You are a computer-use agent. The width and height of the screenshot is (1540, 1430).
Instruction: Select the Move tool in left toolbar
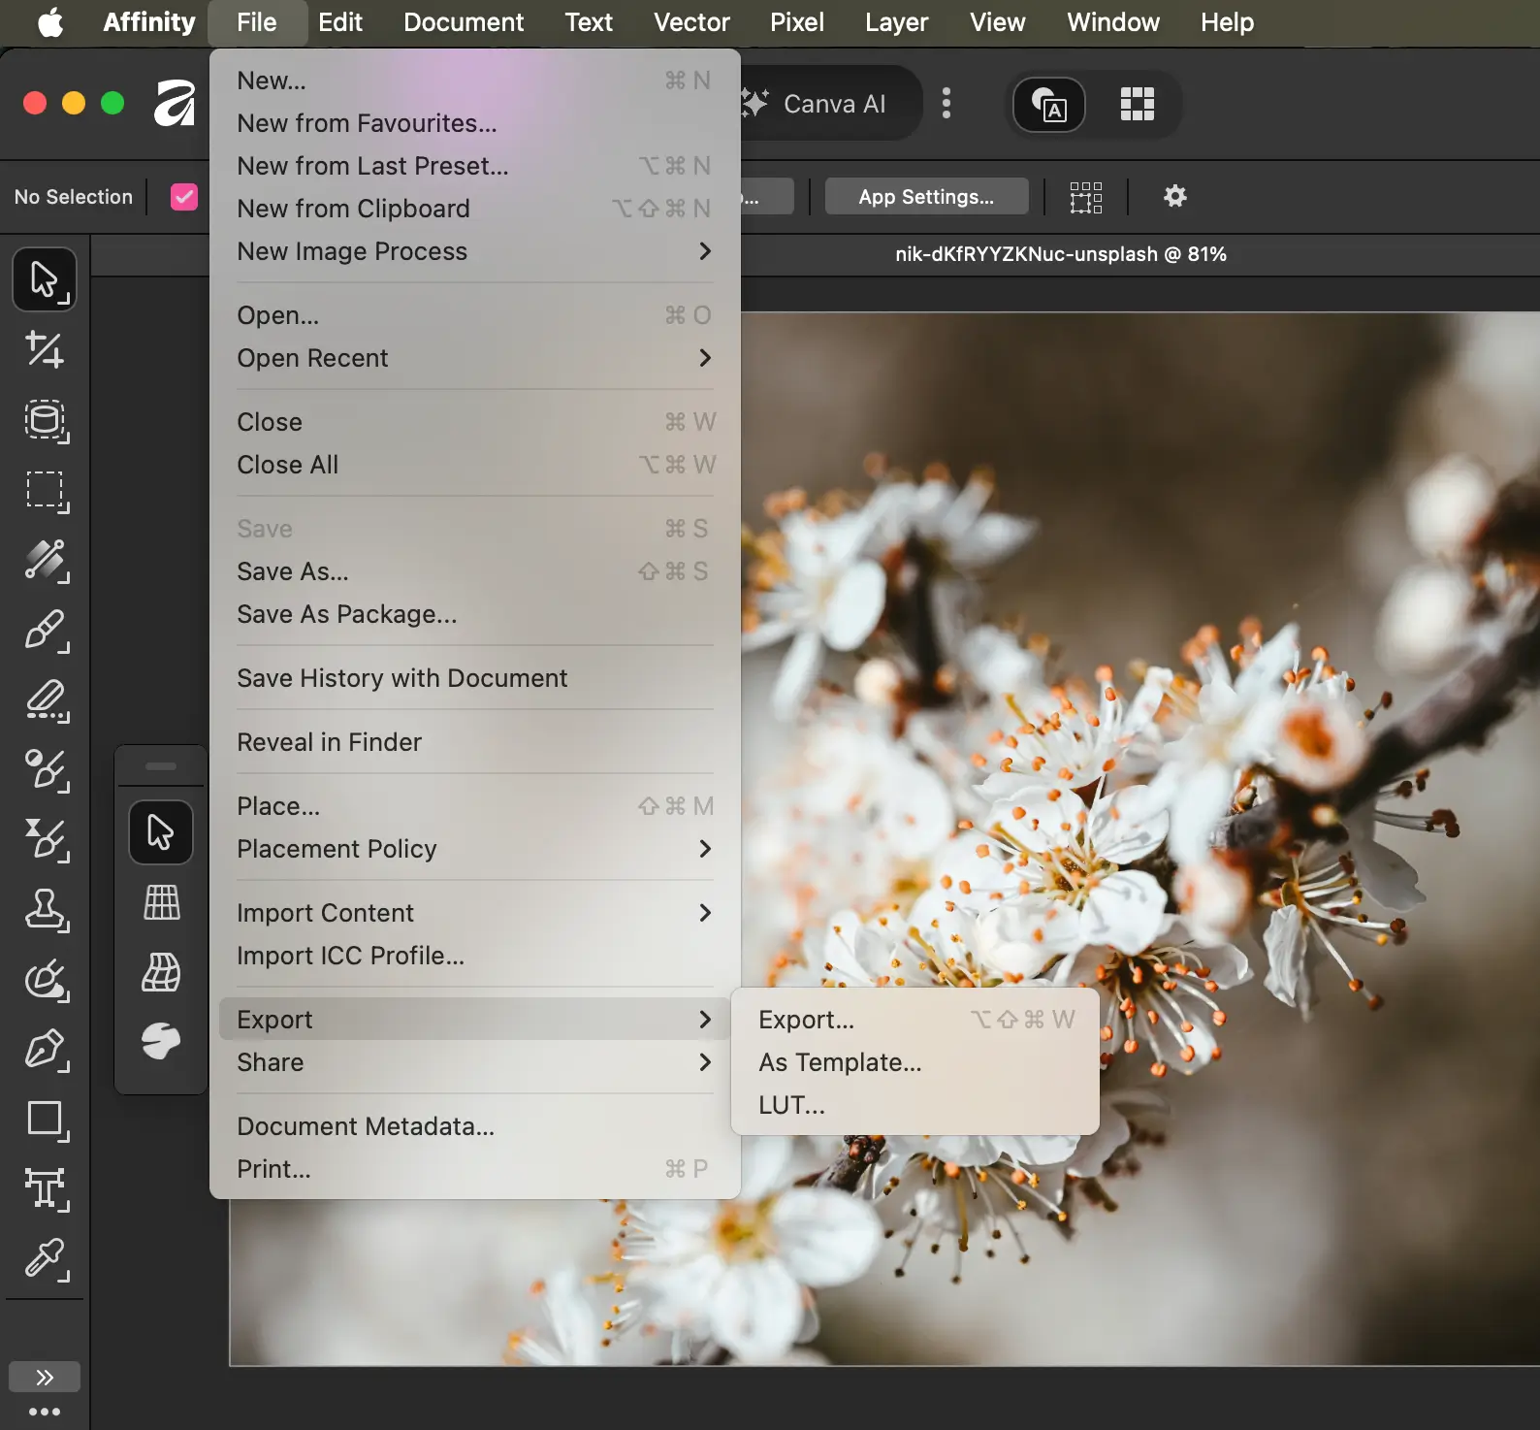coord(45,279)
